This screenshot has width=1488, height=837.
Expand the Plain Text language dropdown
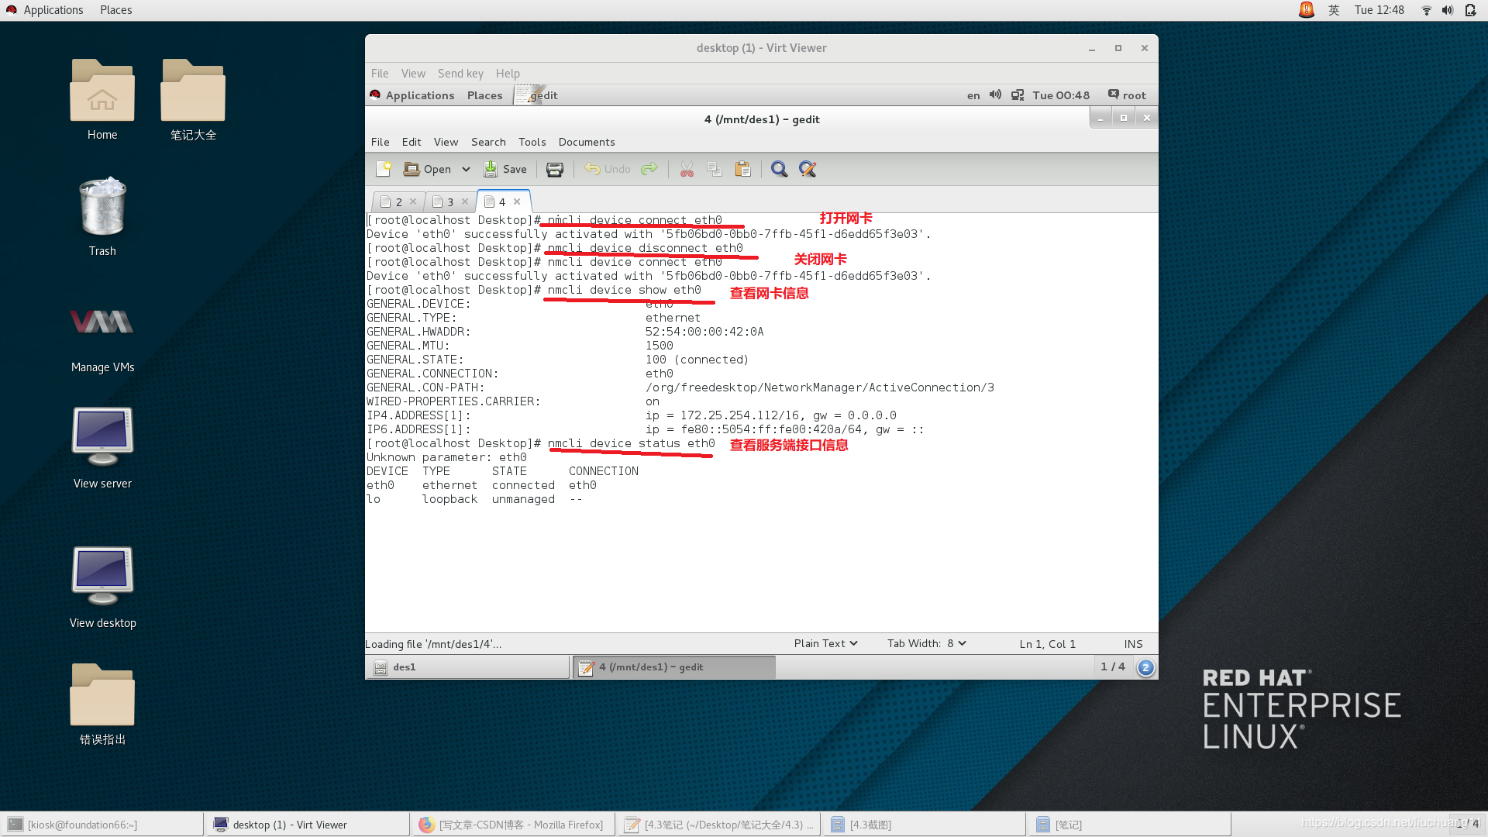pyautogui.click(x=825, y=643)
